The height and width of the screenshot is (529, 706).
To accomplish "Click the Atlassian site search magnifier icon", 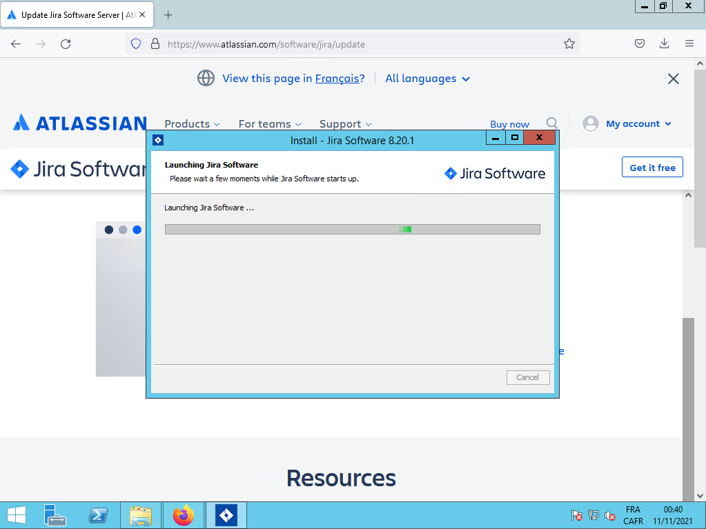I will 552,123.
